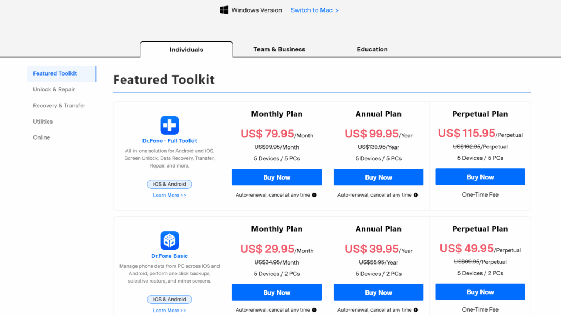Click the Dr.Fone Basic cube icon

click(x=169, y=240)
